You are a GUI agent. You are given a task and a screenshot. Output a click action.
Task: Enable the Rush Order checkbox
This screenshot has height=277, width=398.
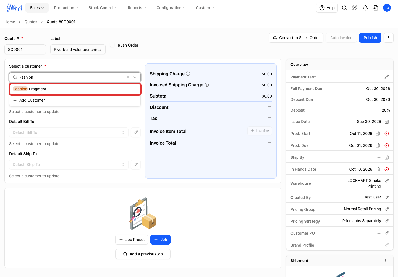coord(112,45)
